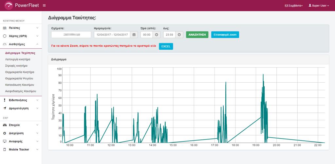Click the Ειδοποιήσεις sidebar label

(x=18, y=100)
